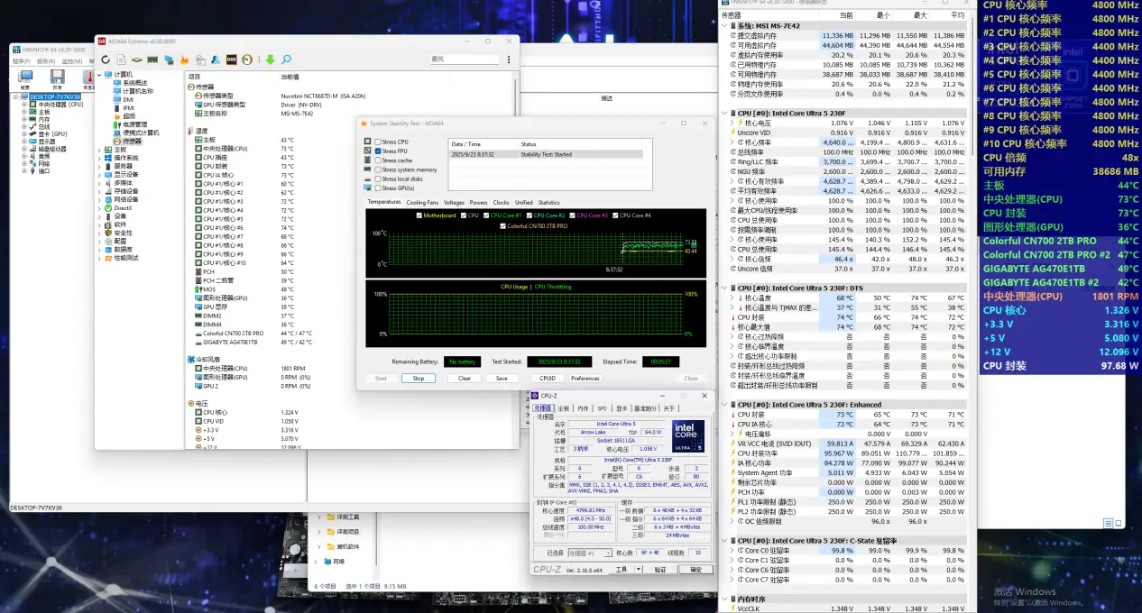1142x613 pixels.
Task: Open AIDA64 Report page icon
Action: tap(121, 59)
